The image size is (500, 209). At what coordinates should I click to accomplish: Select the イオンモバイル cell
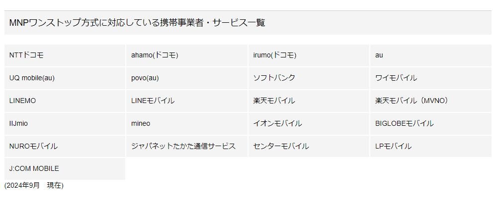click(309, 123)
